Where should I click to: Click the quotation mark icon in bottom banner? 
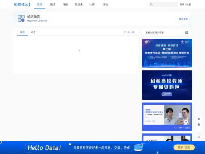[x=70, y=144]
